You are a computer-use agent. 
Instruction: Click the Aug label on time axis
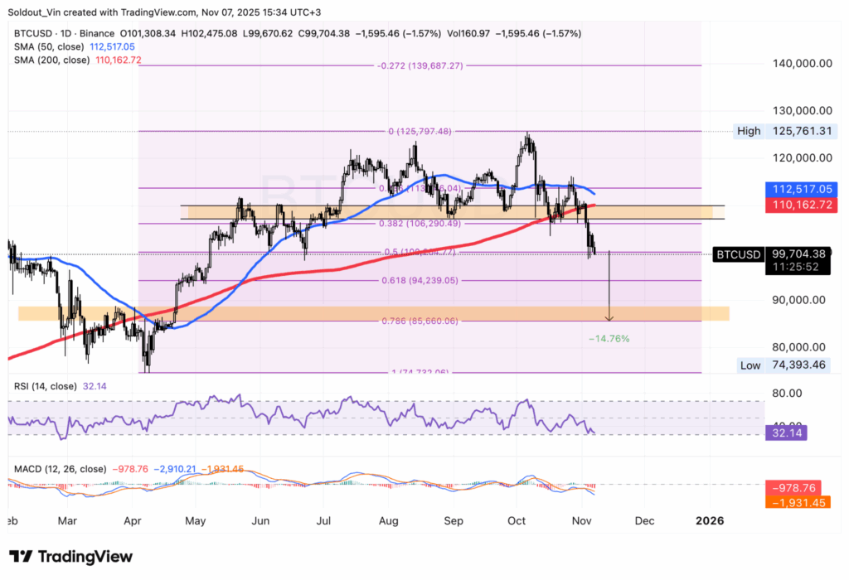(x=388, y=521)
